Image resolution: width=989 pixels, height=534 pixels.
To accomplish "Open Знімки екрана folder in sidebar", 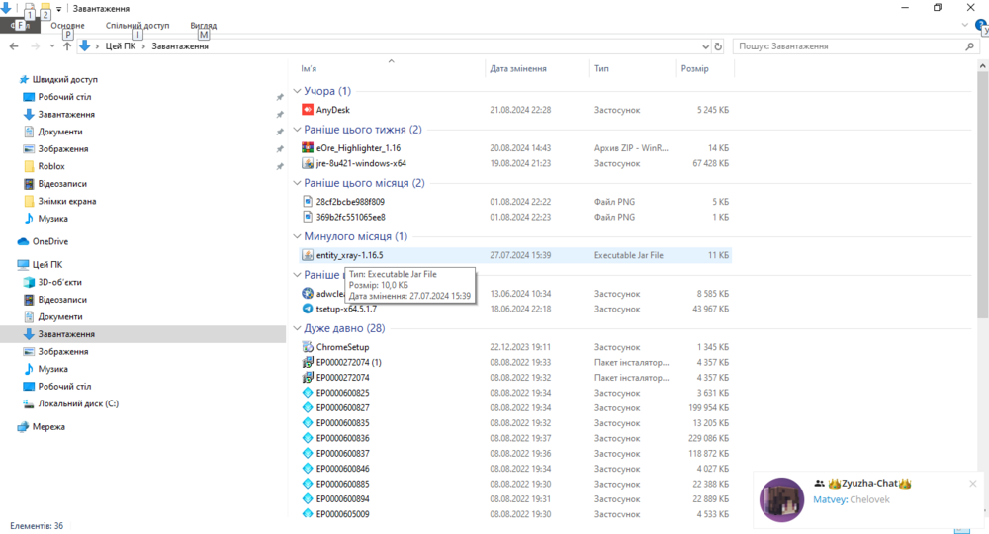I will 67,201.
